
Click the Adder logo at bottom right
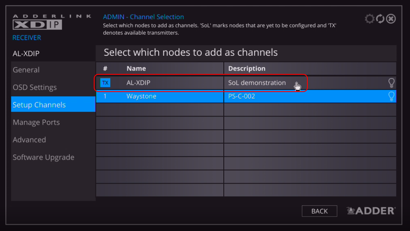pyautogui.click(x=371, y=211)
